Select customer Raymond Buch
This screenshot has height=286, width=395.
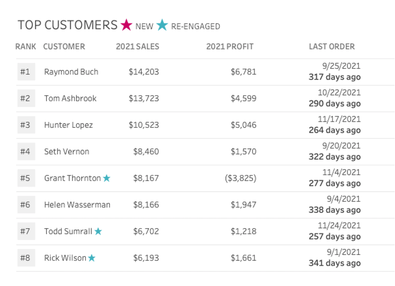(71, 72)
